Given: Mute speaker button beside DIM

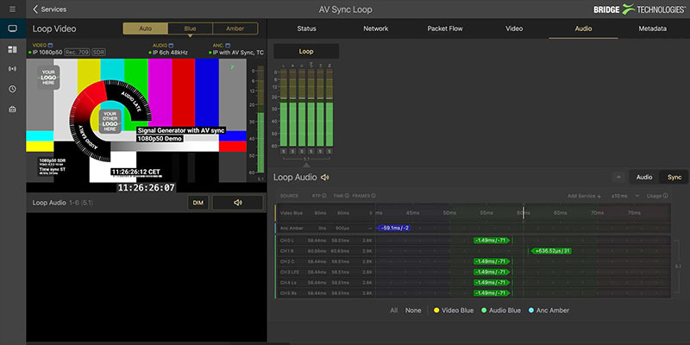Looking at the screenshot, I should pos(237,203).
